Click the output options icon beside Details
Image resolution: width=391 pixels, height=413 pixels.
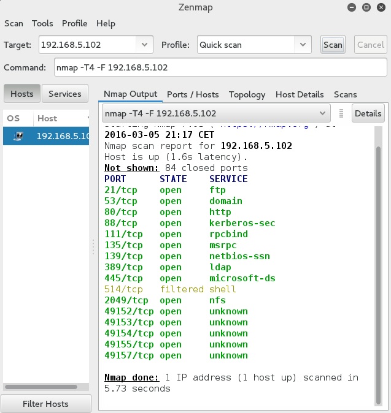coord(341,113)
